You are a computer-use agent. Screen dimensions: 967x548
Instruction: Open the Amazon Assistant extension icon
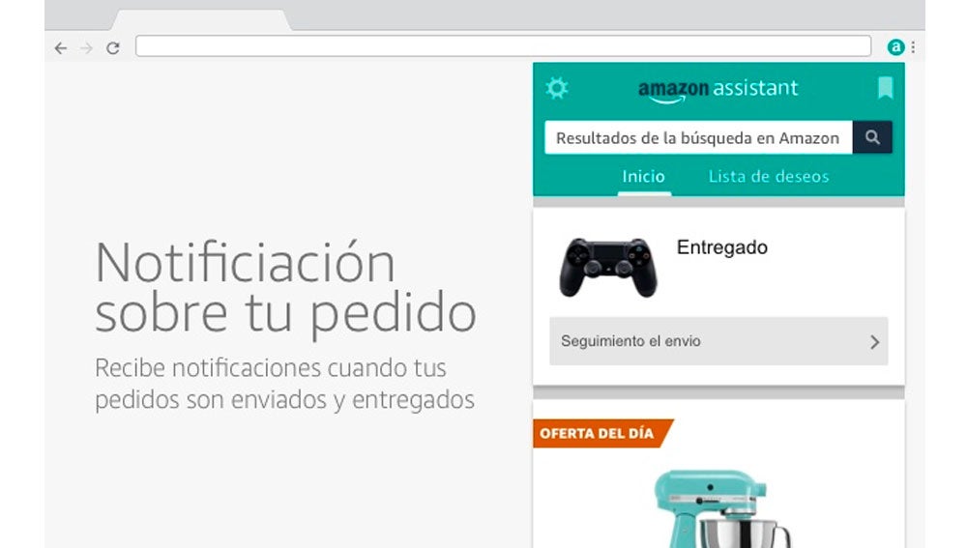(895, 46)
